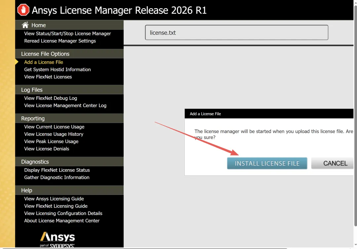The width and height of the screenshot is (357, 249).
Task: Open View Ansys Licensing Guide
Action: pyautogui.click(x=54, y=199)
